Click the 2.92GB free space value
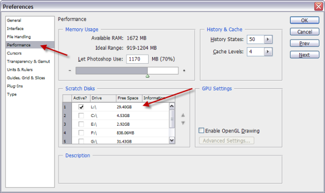Viewport: 325px width, 193px height. tap(123, 124)
